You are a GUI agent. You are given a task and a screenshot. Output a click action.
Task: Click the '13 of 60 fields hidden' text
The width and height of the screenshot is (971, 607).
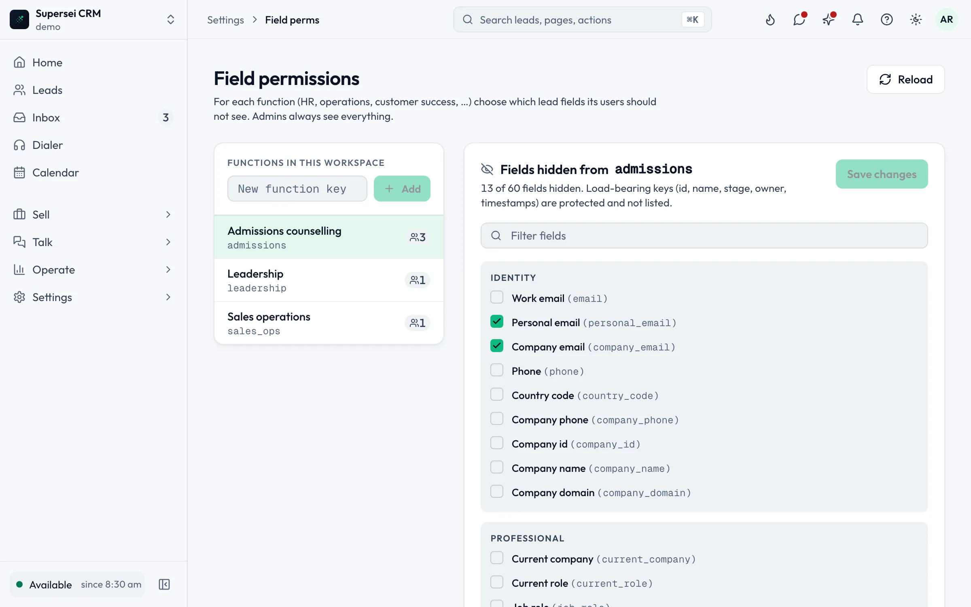click(x=532, y=188)
